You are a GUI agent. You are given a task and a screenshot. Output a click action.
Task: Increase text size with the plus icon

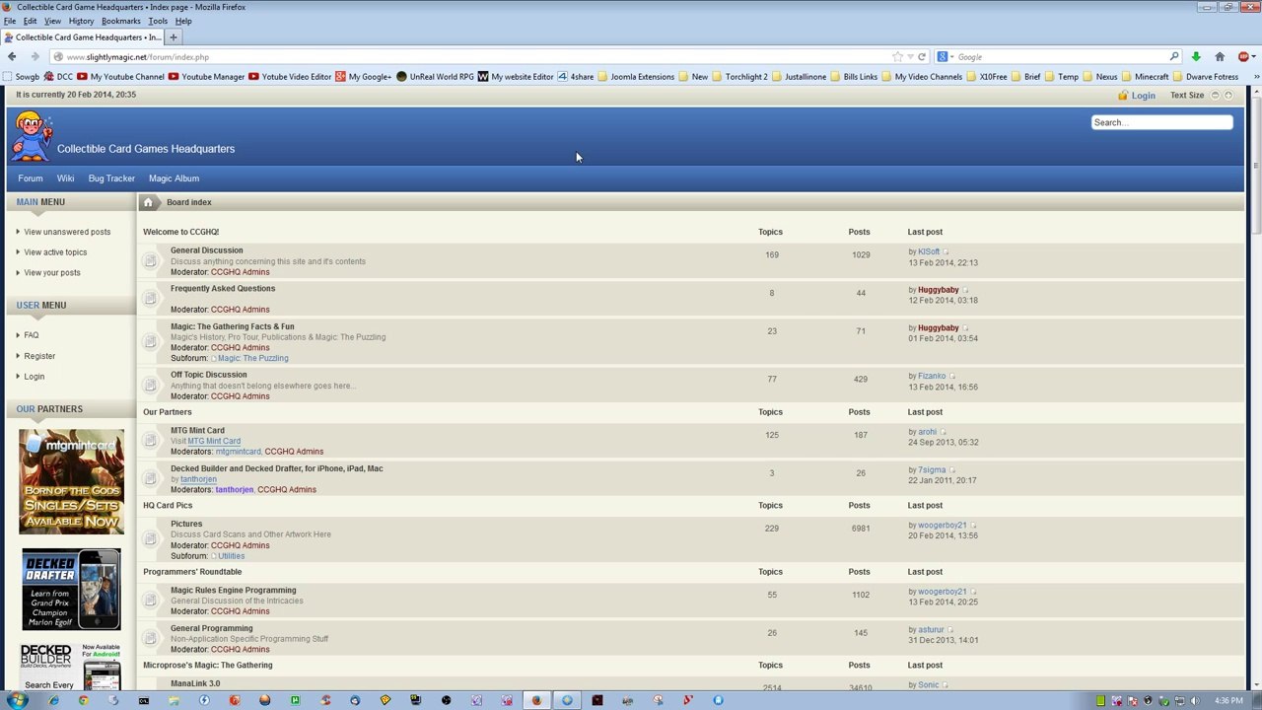[1228, 96]
